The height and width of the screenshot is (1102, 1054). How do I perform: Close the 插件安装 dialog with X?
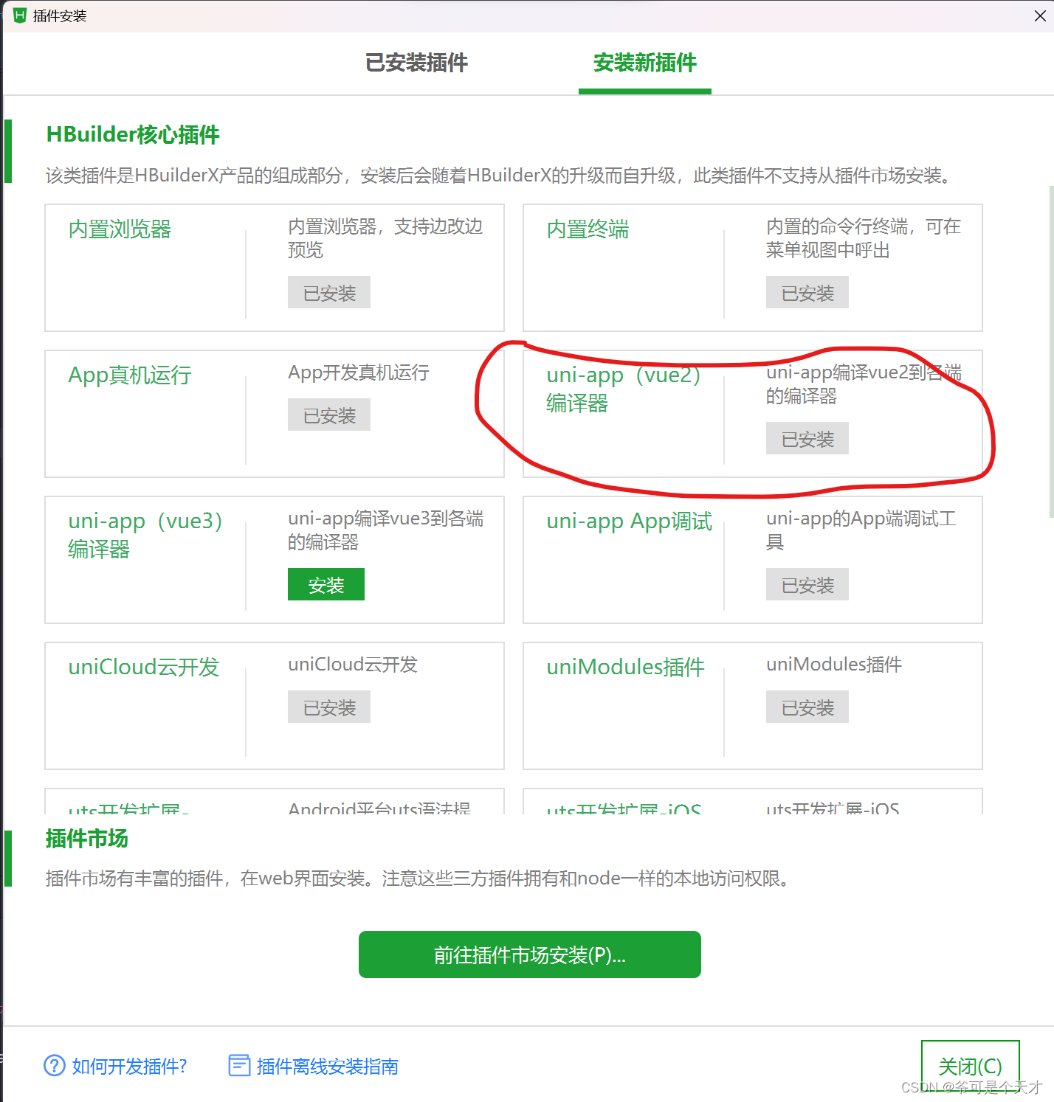pyautogui.click(x=1039, y=16)
